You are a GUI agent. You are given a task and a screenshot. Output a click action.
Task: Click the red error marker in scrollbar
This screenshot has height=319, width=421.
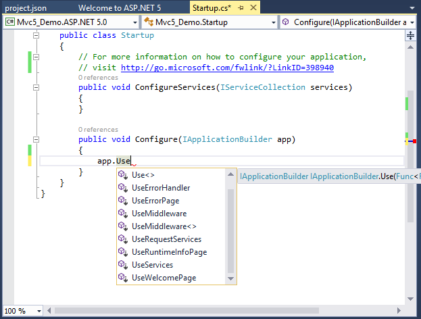[x=414, y=141]
